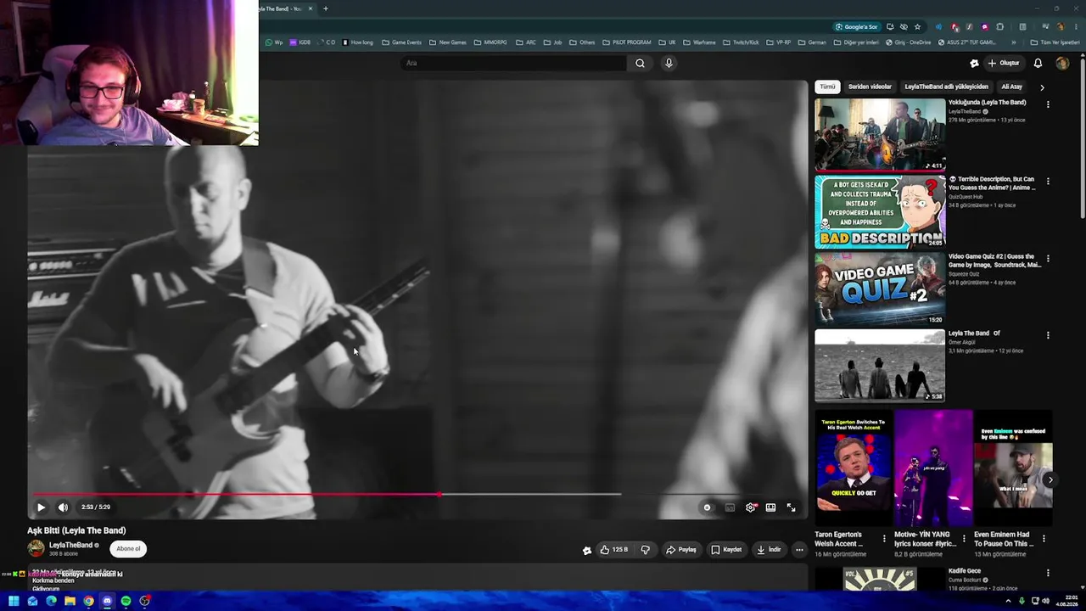The image size is (1086, 611).
Task: Open options for Terrible Description video
Action: click(x=1048, y=181)
